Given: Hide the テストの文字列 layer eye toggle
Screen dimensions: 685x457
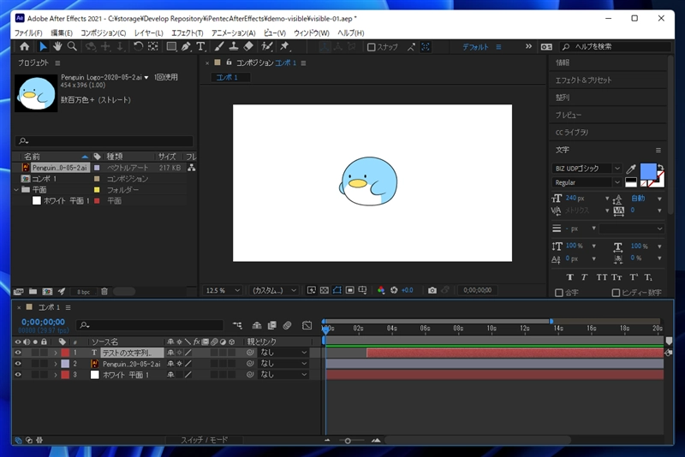Looking at the screenshot, I should (x=18, y=353).
